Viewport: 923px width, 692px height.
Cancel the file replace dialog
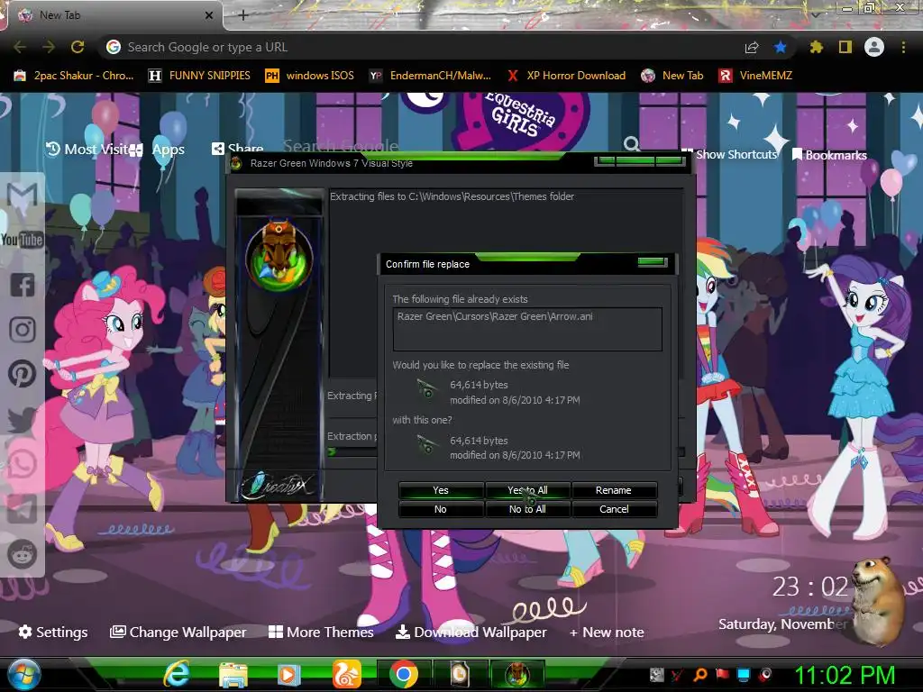[x=613, y=509]
